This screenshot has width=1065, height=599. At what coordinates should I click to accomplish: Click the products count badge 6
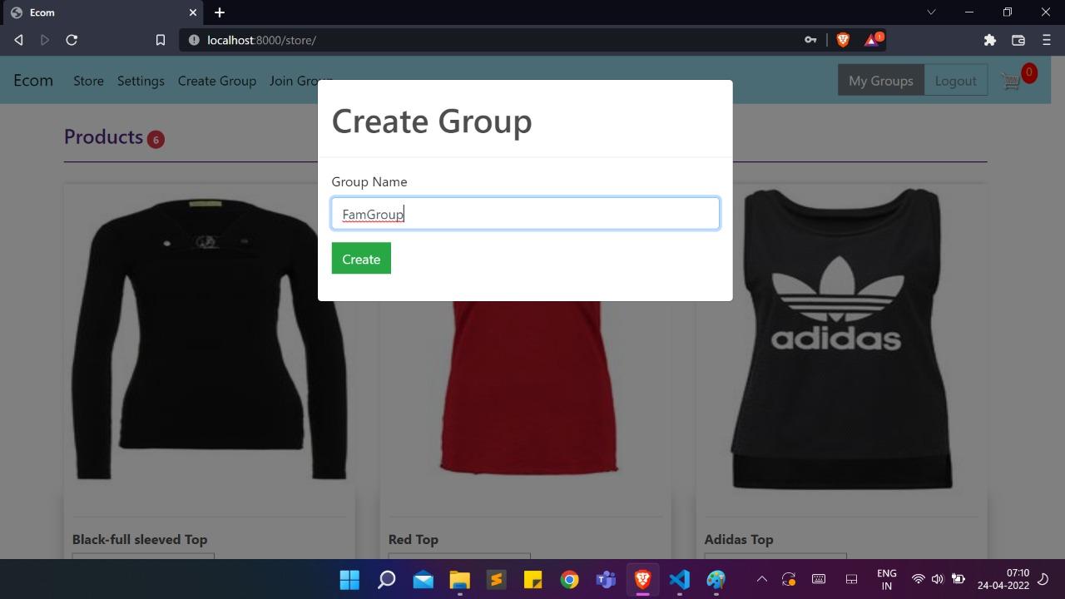(156, 139)
